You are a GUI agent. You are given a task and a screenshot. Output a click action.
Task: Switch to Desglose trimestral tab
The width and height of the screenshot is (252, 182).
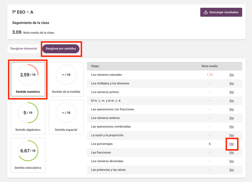tap(24, 49)
